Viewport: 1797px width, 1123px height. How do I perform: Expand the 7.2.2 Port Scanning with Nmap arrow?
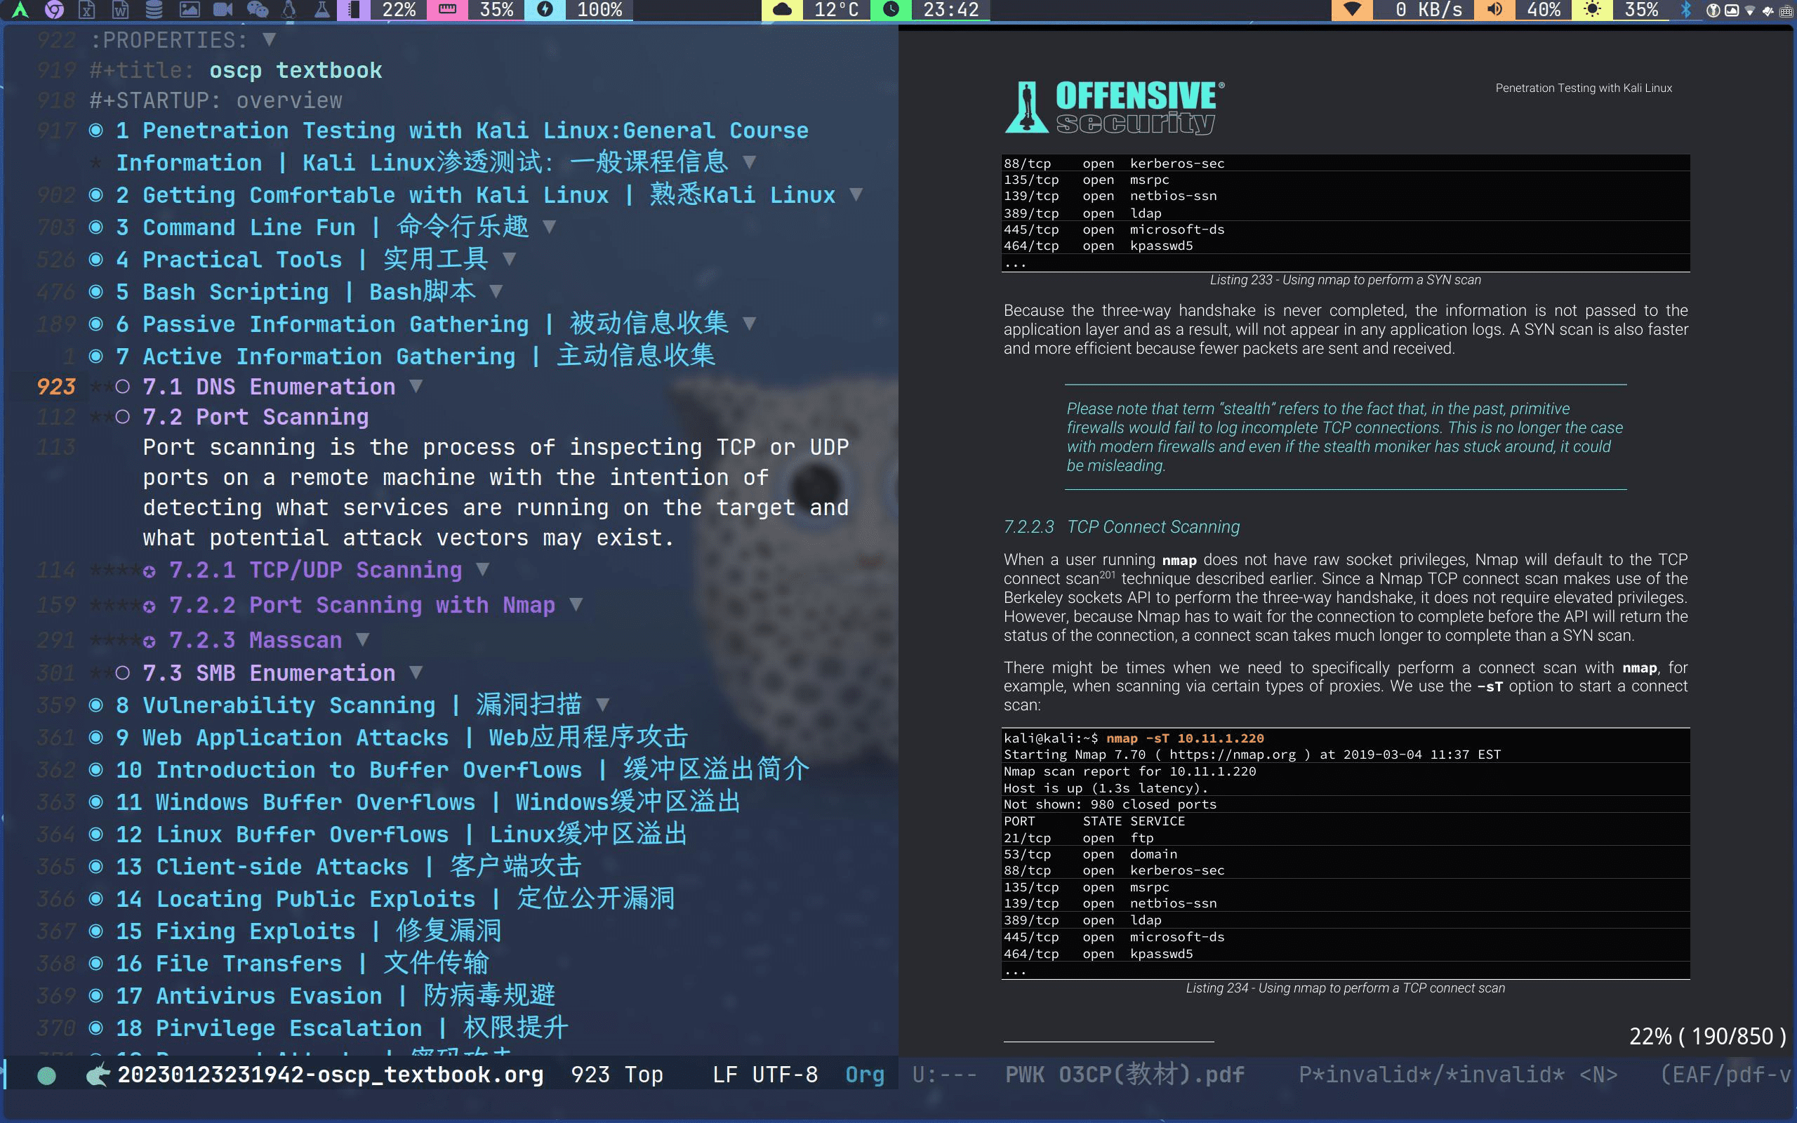click(576, 604)
